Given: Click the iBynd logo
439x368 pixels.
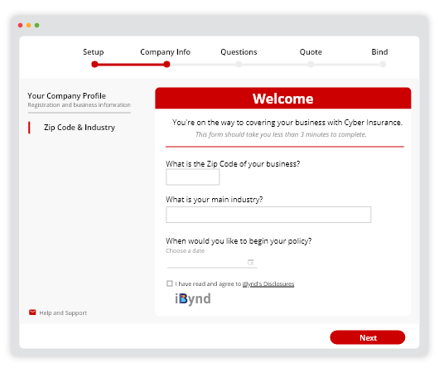Looking at the screenshot, I should pyautogui.click(x=193, y=299).
